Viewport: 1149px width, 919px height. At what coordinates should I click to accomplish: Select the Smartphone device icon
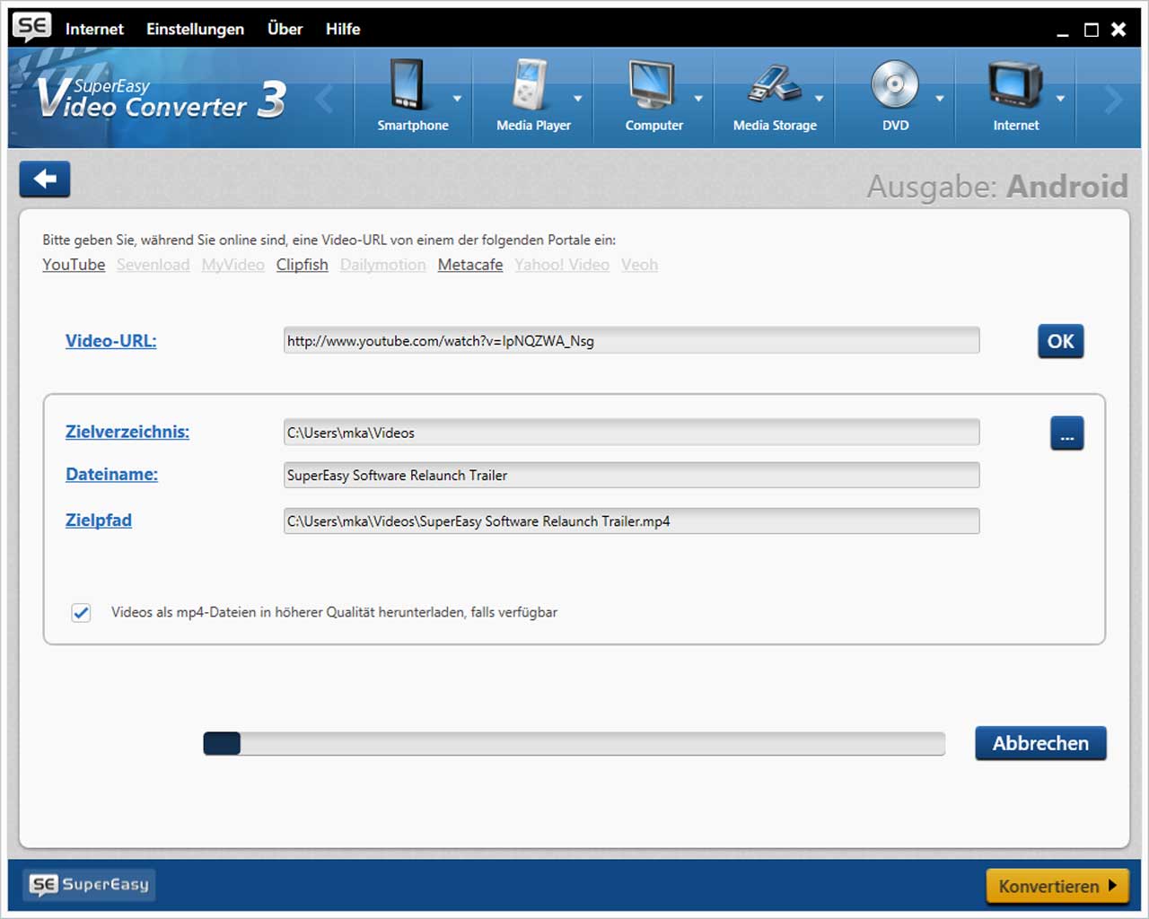point(408,86)
